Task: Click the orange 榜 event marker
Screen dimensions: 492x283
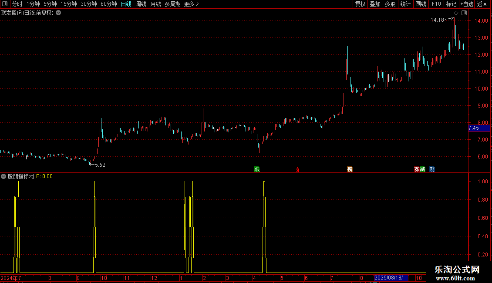Action: tap(350, 169)
